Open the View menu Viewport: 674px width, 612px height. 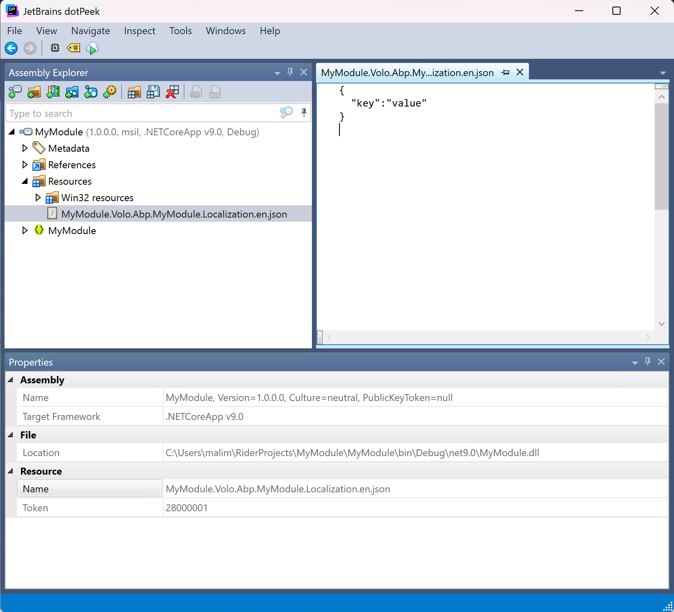click(x=46, y=31)
